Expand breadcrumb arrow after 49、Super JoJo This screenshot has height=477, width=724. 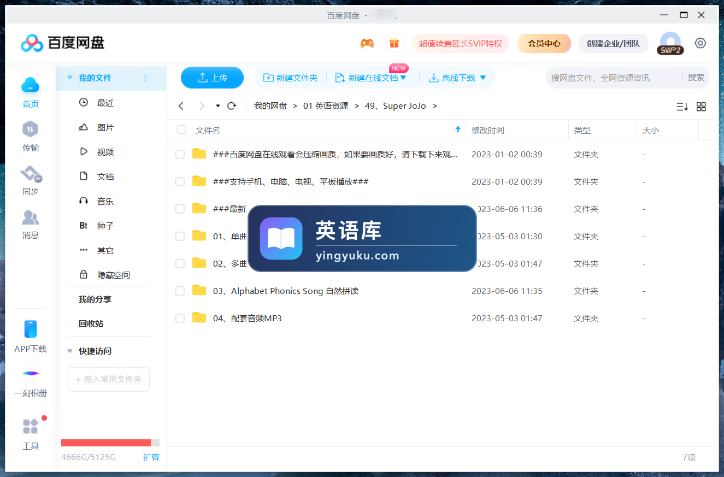pyautogui.click(x=434, y=106)
